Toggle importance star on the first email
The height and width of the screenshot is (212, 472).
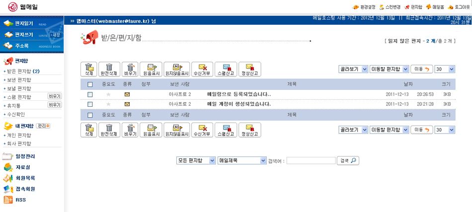click(x=108, y=94)
